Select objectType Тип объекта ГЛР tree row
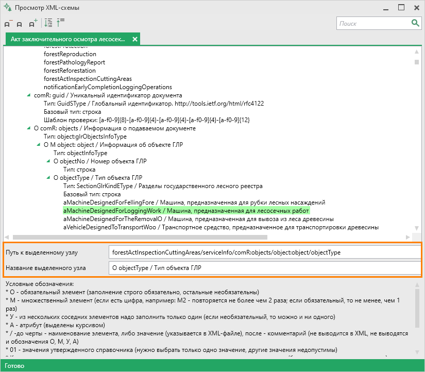This screenshot has height=372, width=425. [98, 178]
